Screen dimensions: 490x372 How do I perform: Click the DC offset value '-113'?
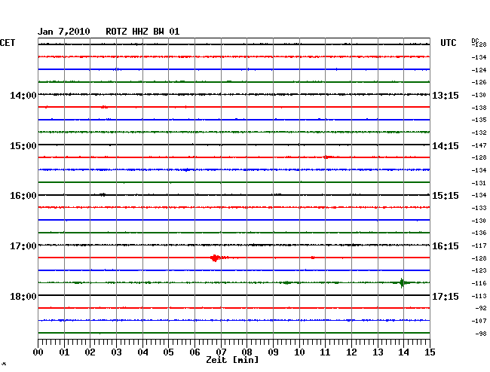[479, 296]
